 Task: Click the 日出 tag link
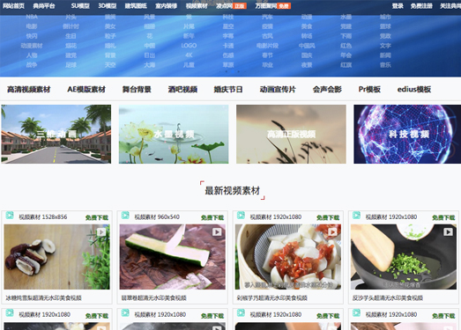(x=150, y=55)
